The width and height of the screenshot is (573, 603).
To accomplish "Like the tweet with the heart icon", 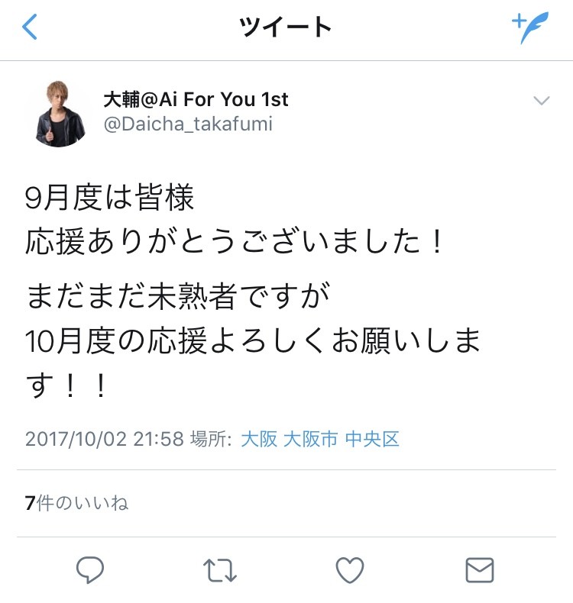I will 350,570.
